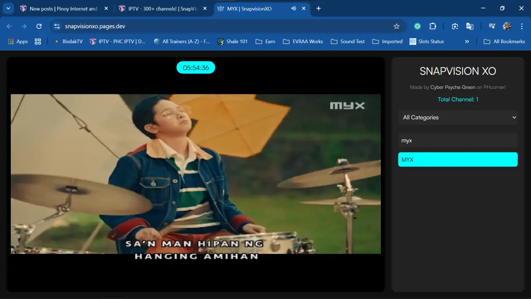Open the BisdakTV bookmark
The width and height of the screenshot is (531, 299).
[68, 42]
